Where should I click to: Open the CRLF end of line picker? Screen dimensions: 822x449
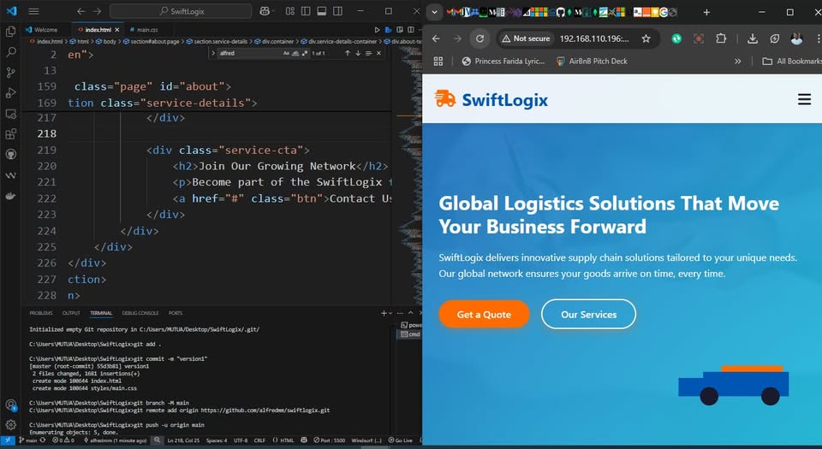click(259, 440)
